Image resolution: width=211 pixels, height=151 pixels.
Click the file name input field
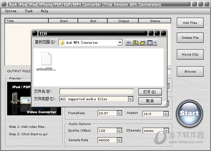click(x=96, y=92)
